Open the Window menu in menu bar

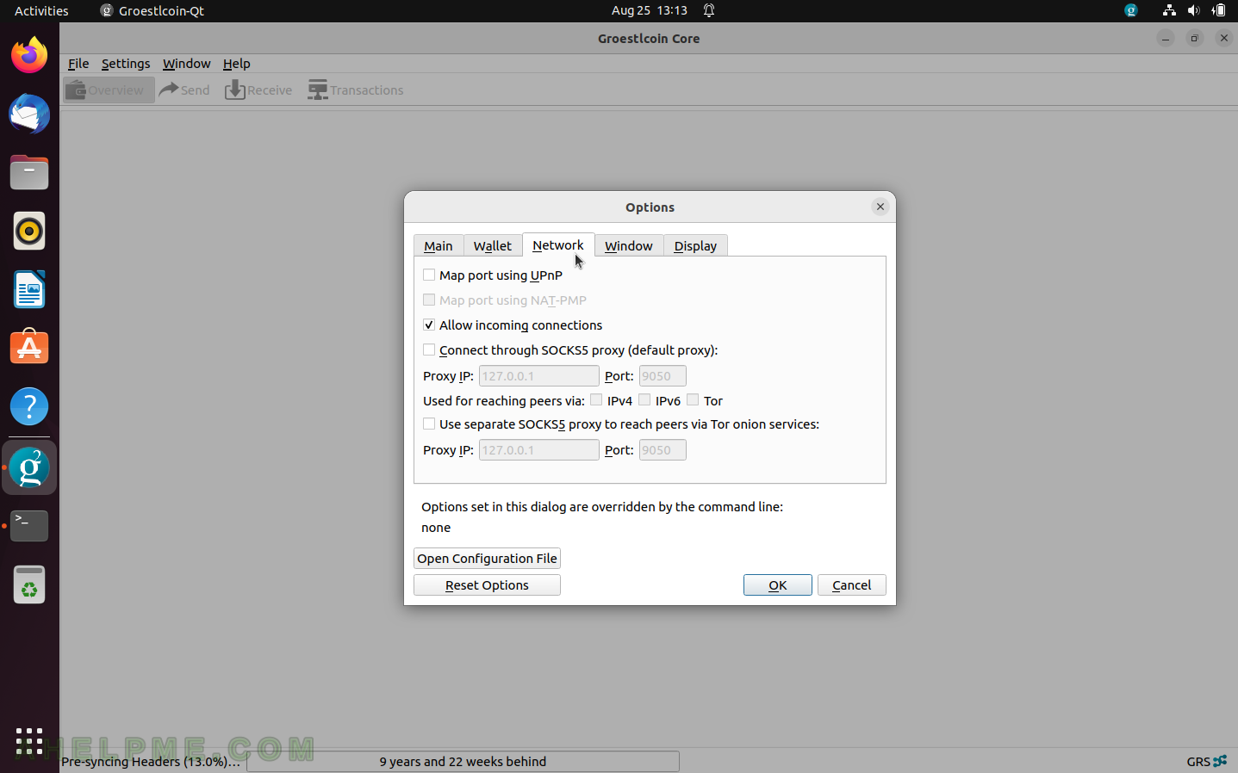point(187,64)
